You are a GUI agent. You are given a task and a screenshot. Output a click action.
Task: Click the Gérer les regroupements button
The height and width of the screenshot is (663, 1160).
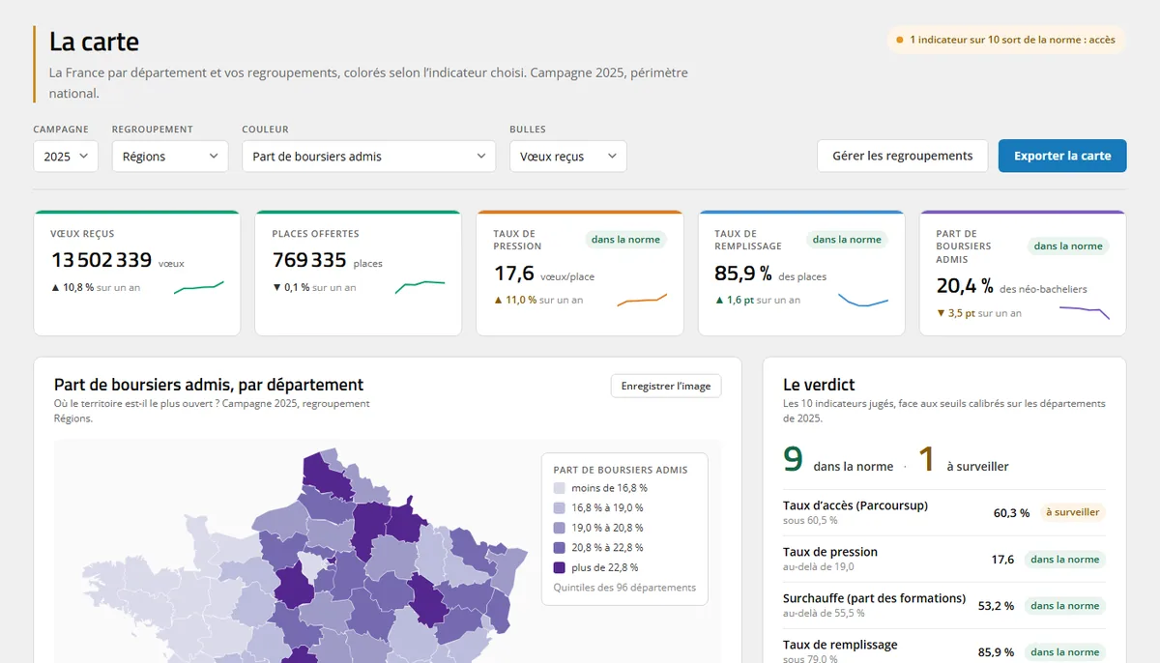pos(903,156)
